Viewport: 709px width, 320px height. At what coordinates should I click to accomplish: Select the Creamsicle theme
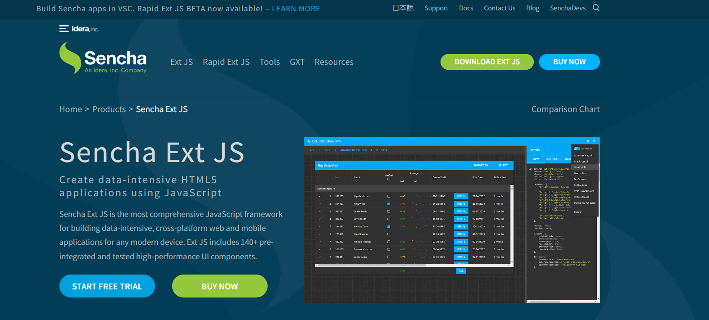[x=585, y=167]
